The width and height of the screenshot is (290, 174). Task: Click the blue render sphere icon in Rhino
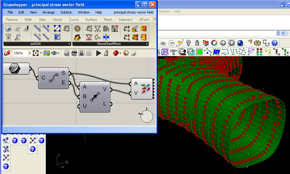(240, 43)
